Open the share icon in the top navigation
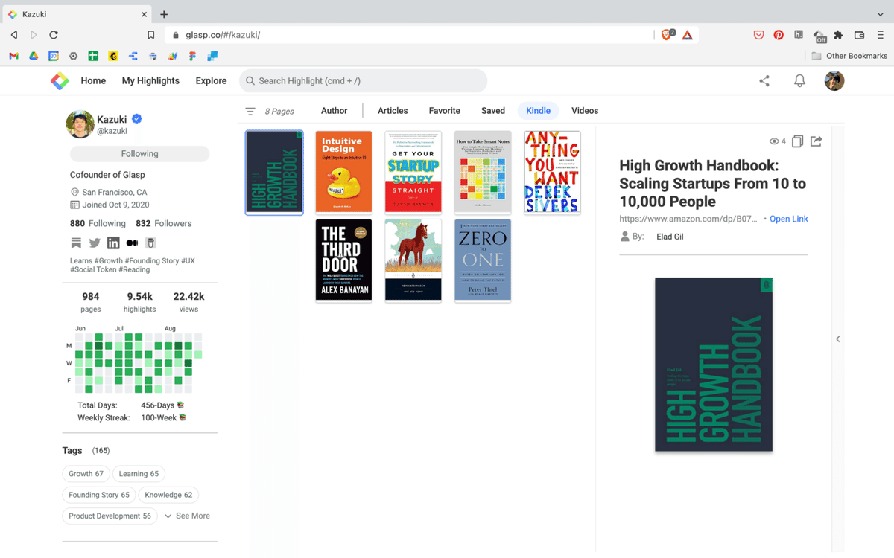894x558 pixels. pyautogui.click(x=764, y=81)
